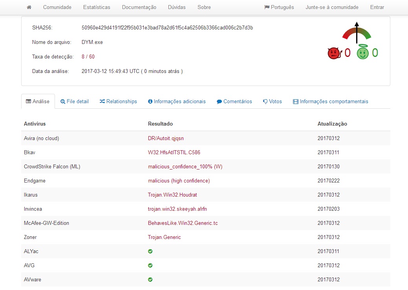The height and width of the screenshot is (290, 408).
Task: Open Informações adicionais tab
Action: (x=177, y=101)
